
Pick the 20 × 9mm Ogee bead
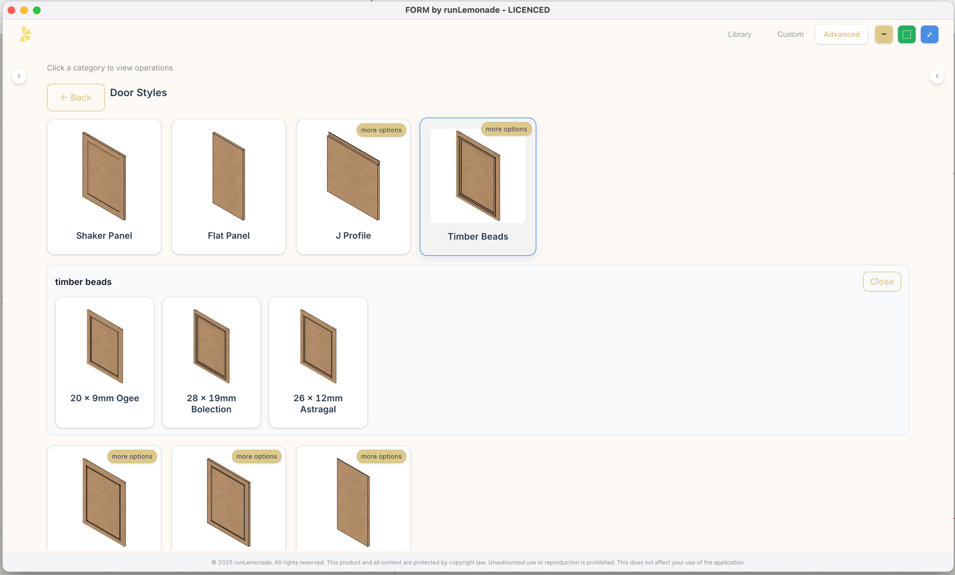[105, 362]
